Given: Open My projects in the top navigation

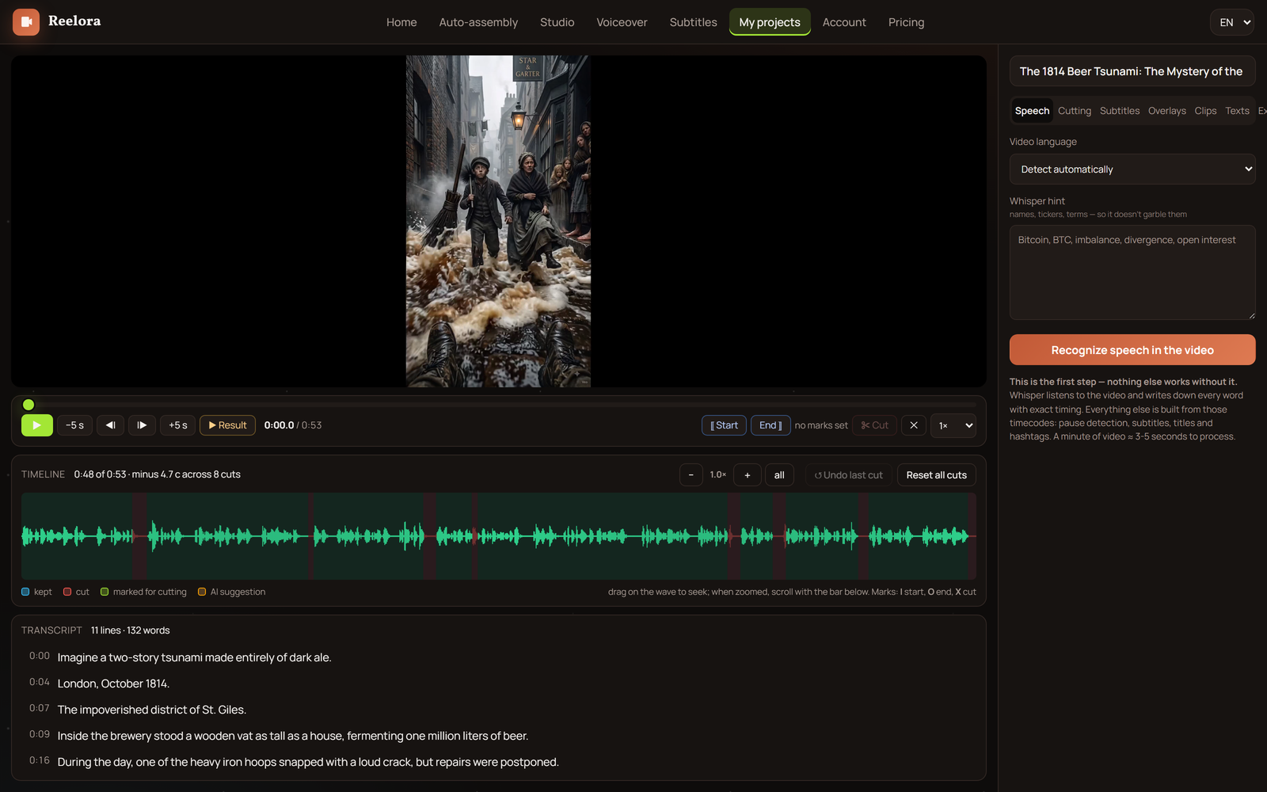Looking at the screenshot, I should 770,22.
